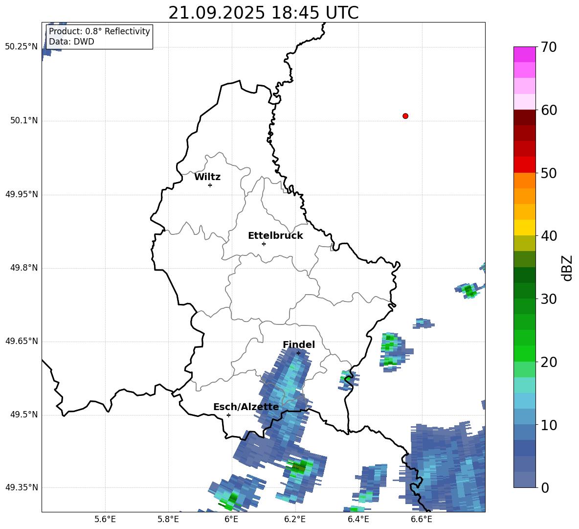Click the 49.95°N latitude label

pos(22,194)
